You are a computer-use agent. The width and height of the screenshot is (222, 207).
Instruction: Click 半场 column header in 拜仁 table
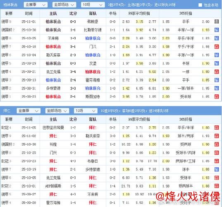click(x=112, y=119)
